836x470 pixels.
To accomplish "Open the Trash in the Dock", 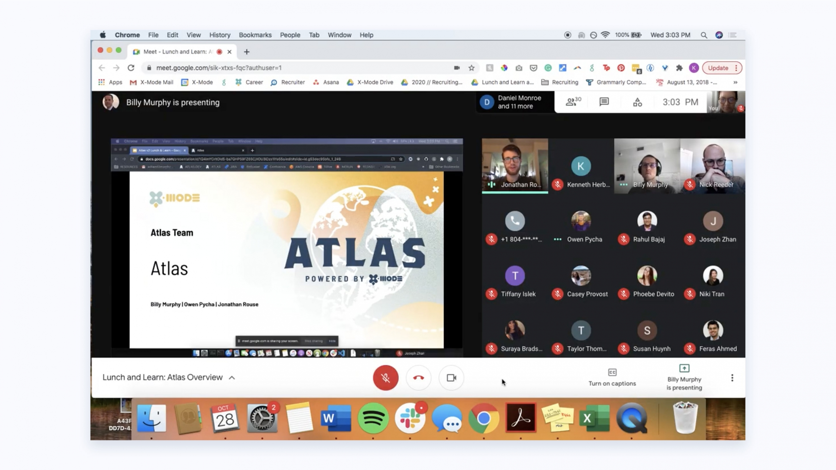I will pyautogui.click(x=685, y=418).
